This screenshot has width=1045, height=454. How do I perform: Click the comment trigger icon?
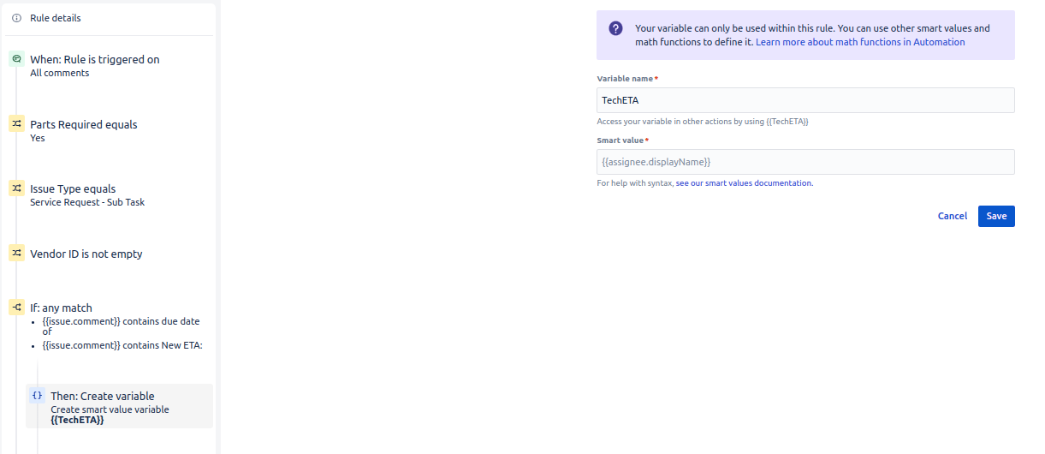(x=16, y=59)
